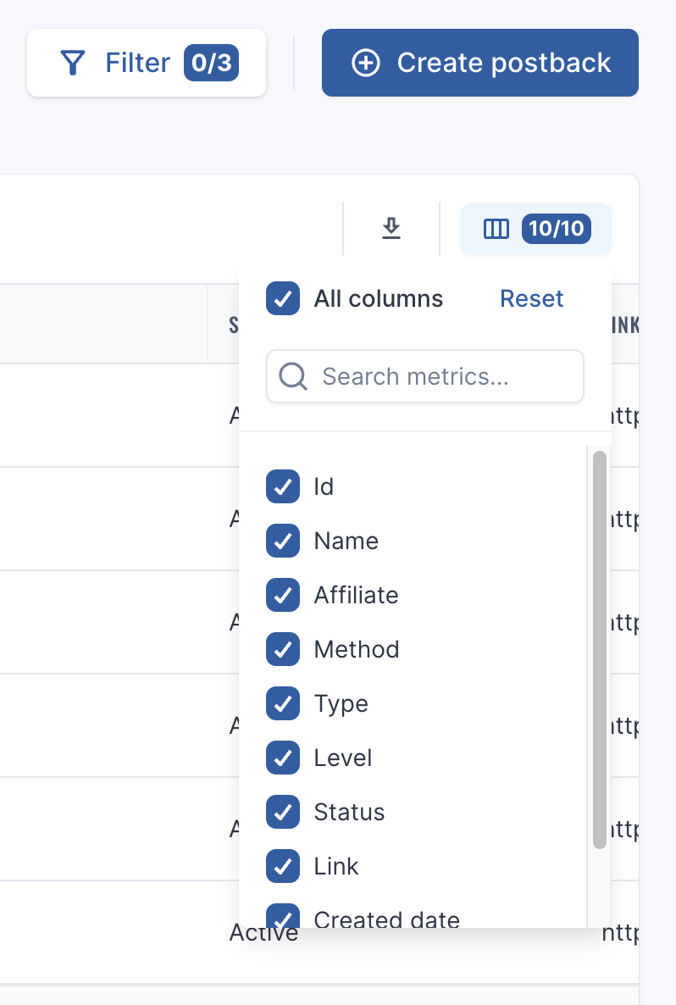This screenshot has width=676, height=1005.
Task: Toggle the Affiliate column checkbox
Action: [x=283, y=595]
